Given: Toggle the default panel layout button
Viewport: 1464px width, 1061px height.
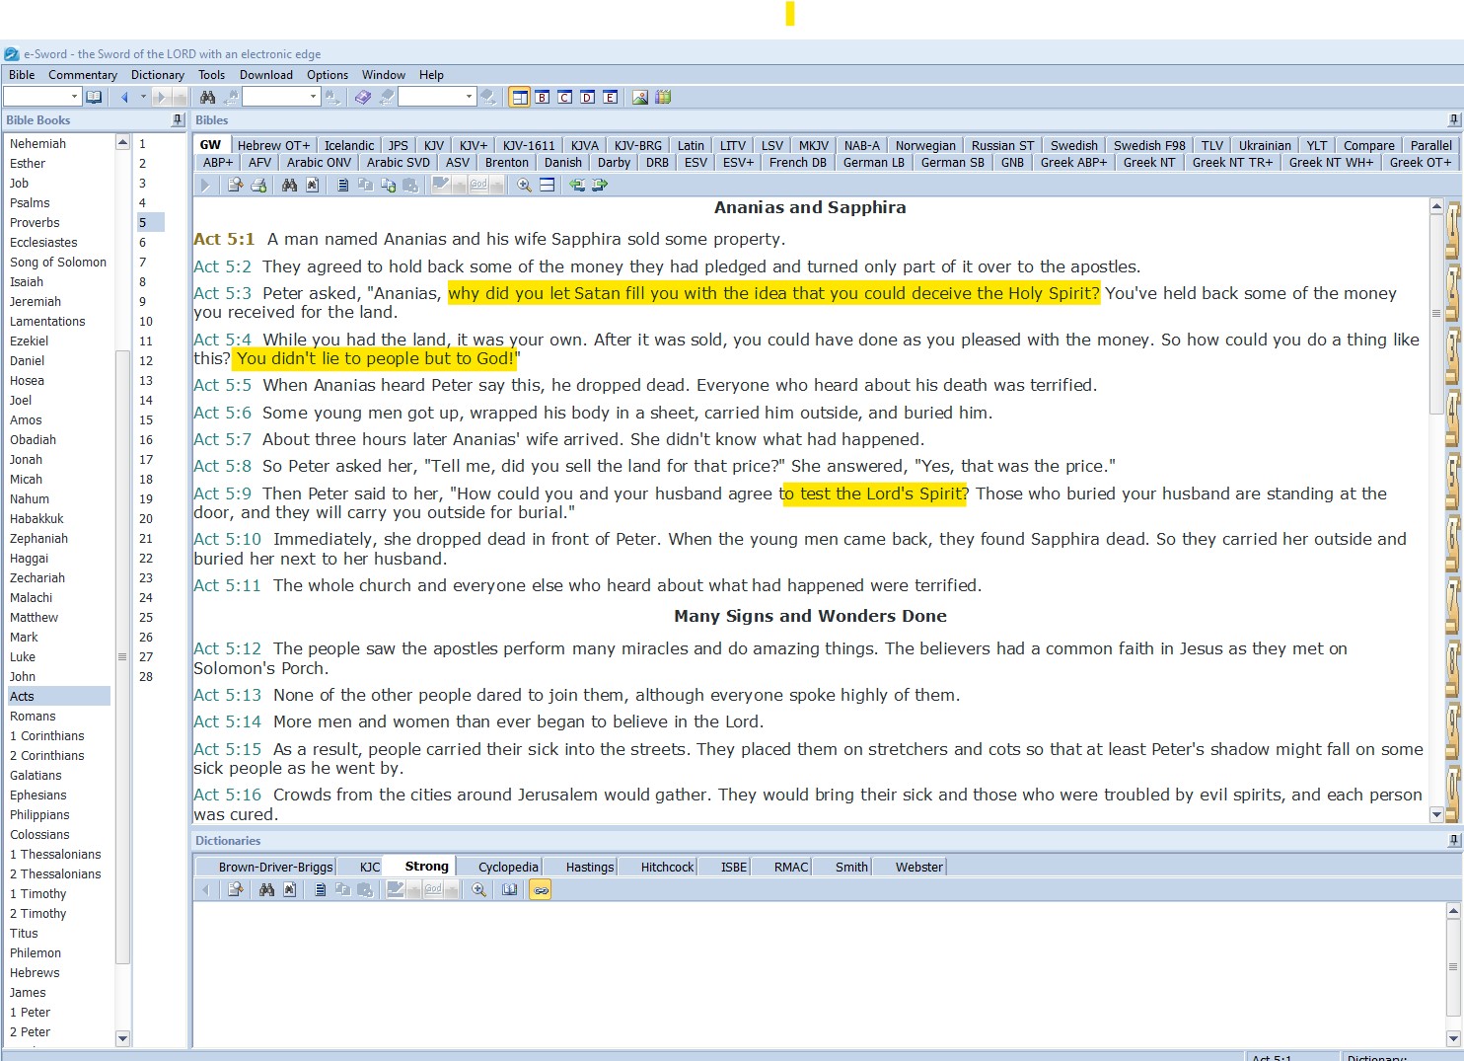Looking at the screenshot, I should 520,97.
